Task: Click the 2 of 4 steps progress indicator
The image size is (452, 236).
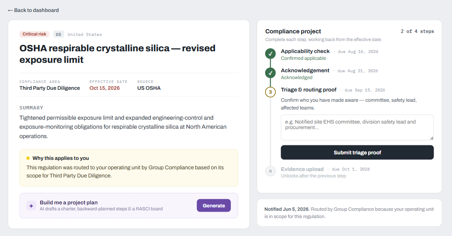Action: pos(417,31)
